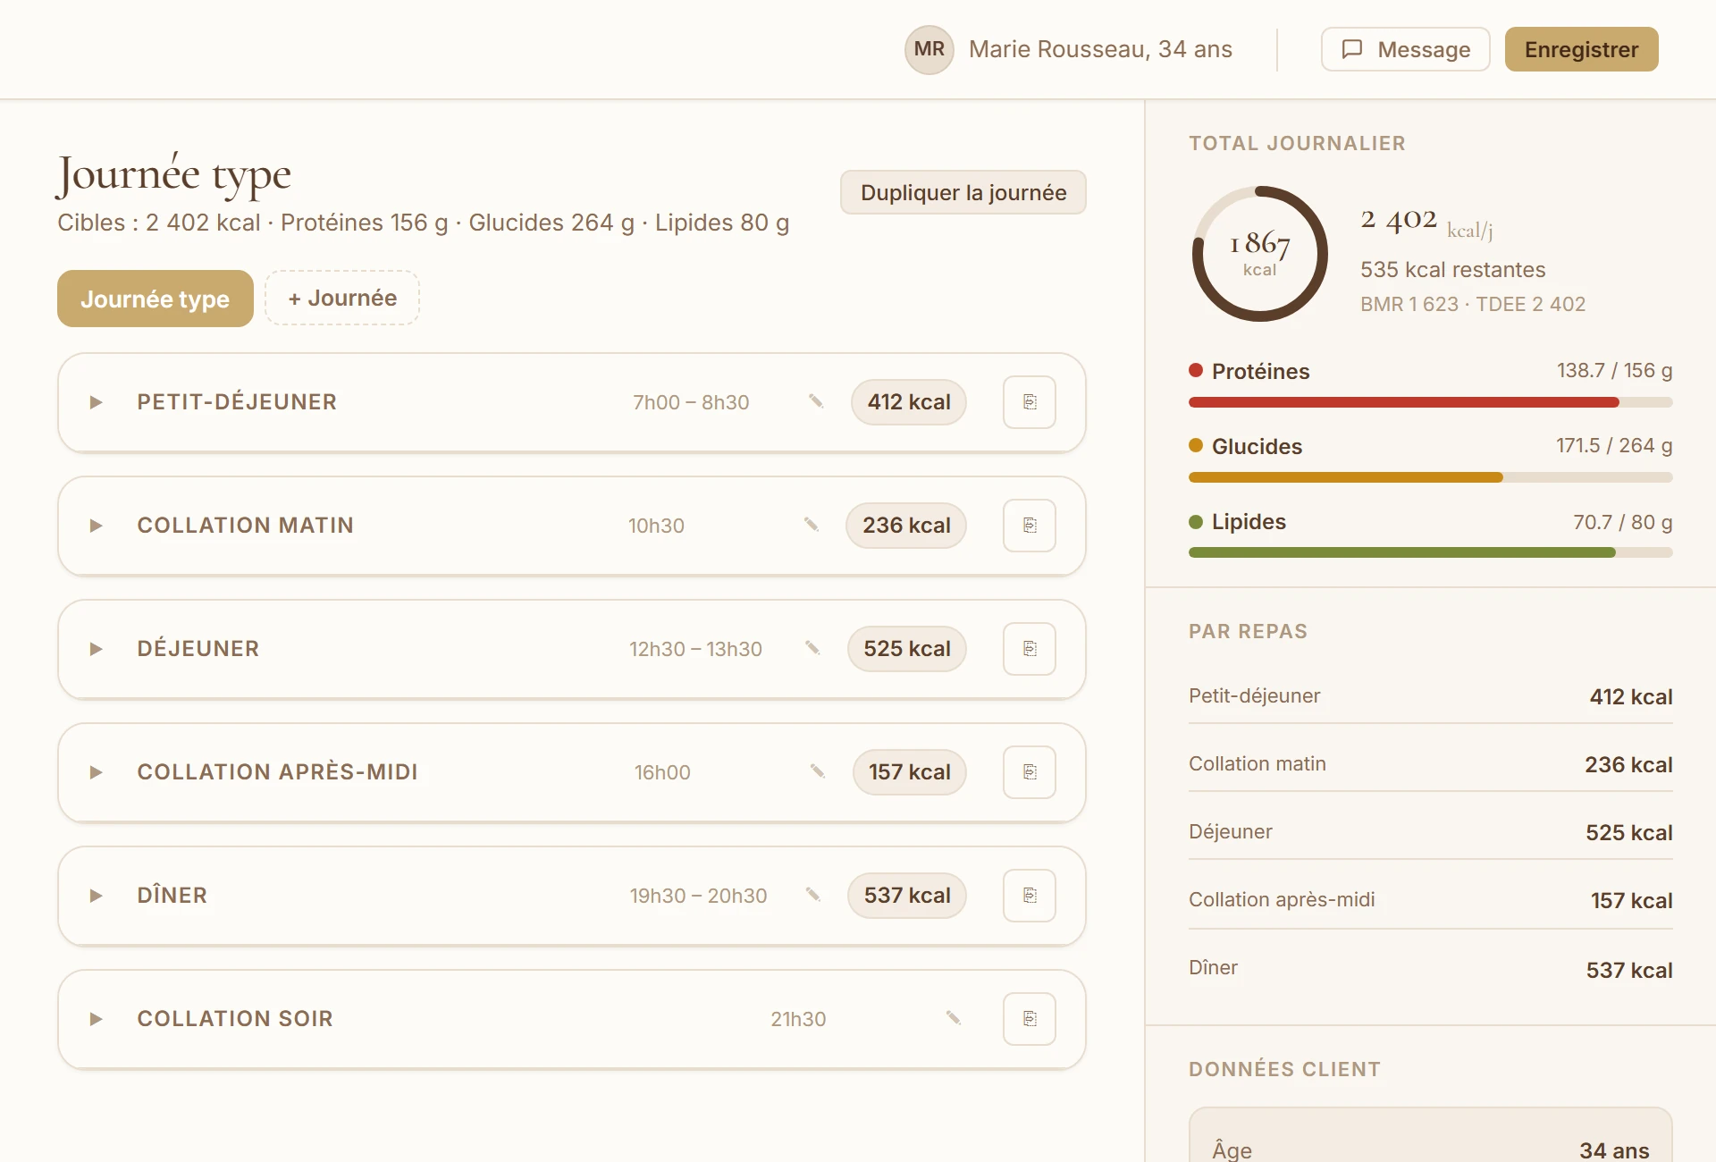Click the BMR 1 623 · TDEE 2 402 text
Screen dimensions: 1716x1162
pos(1473,304)
